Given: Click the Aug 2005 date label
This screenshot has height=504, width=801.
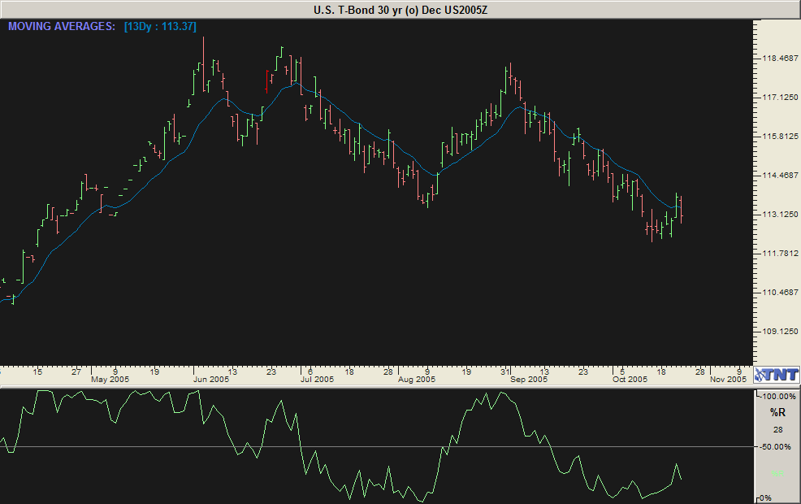Looking at the screenshot, I should click(x=418, y=379).
